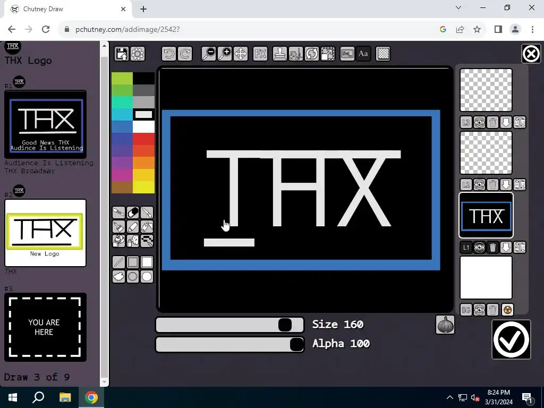
Task: Toggle visibility of layer L2
Action: 480,185
